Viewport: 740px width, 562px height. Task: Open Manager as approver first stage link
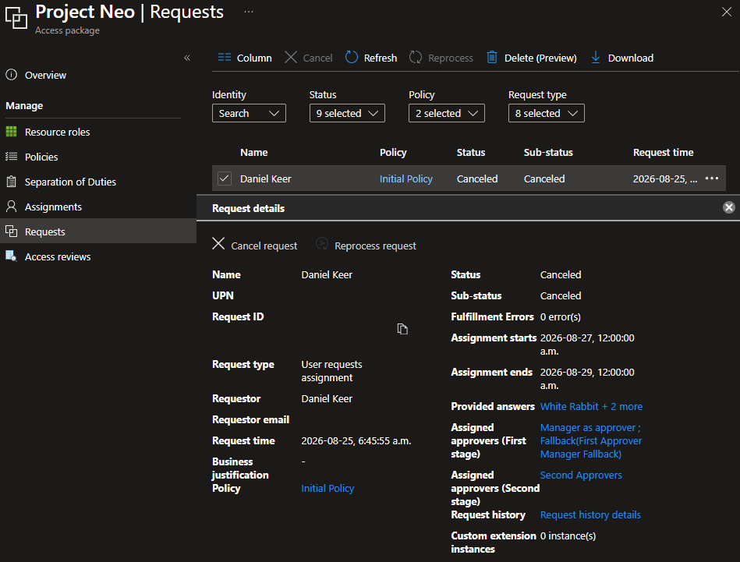pos(590,440)
